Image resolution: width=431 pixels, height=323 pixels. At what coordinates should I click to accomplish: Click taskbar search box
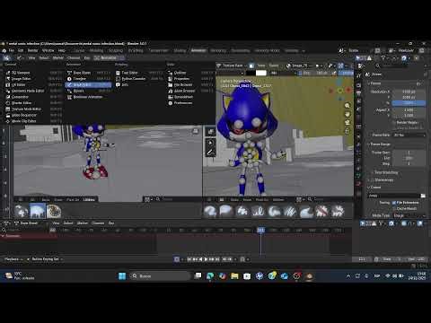161,276
